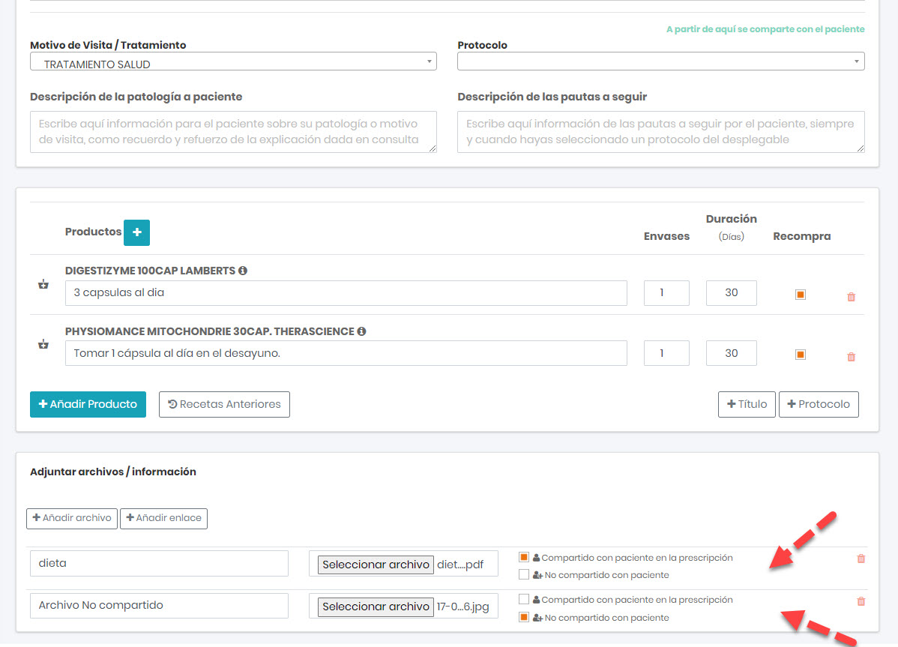Click the Añadir enlace button
The height and width of the screenshot is (647, 898).
[x=163, y=518]
